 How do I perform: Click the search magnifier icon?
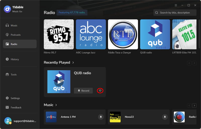(x=157, y=13)
